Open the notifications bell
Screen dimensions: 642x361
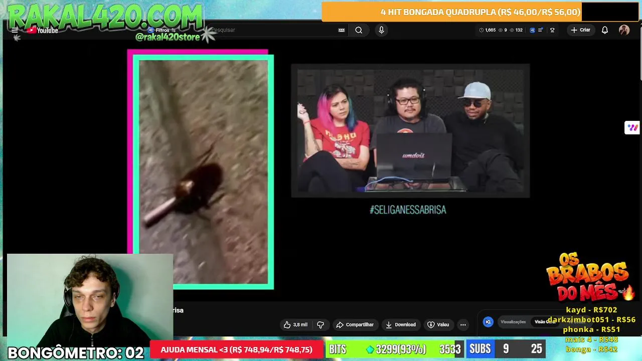(x=605, y=30)
